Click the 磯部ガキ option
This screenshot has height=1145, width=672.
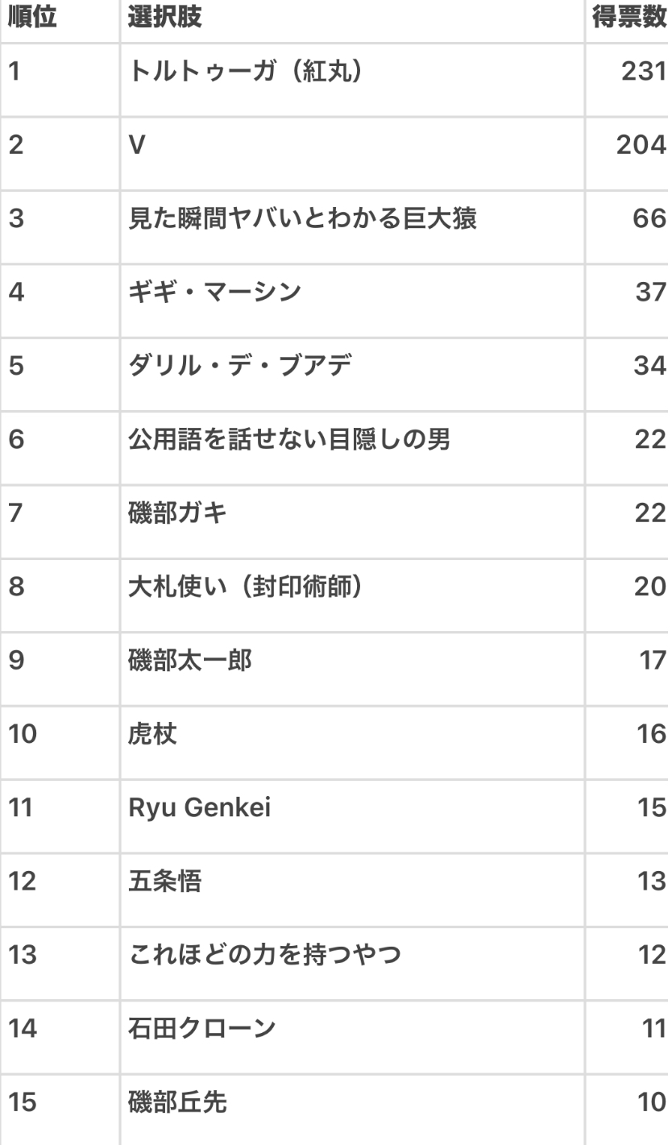[x=177, y=512]
